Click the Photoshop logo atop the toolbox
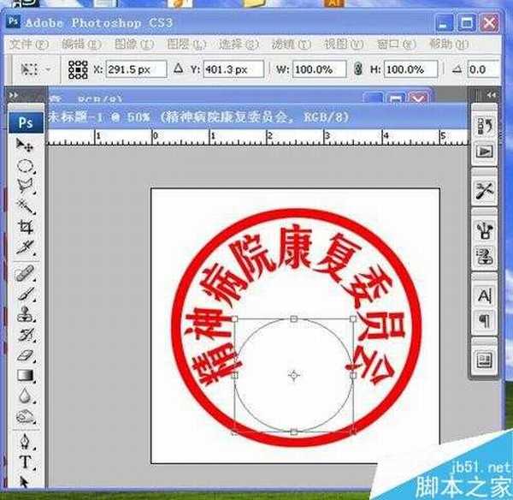The height and width of the screenshot is (500, 513). [26, 123]
